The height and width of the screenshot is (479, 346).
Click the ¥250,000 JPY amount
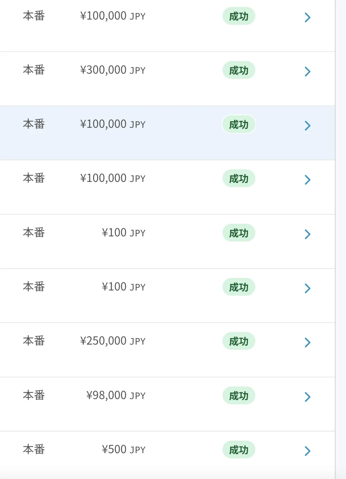113,341
